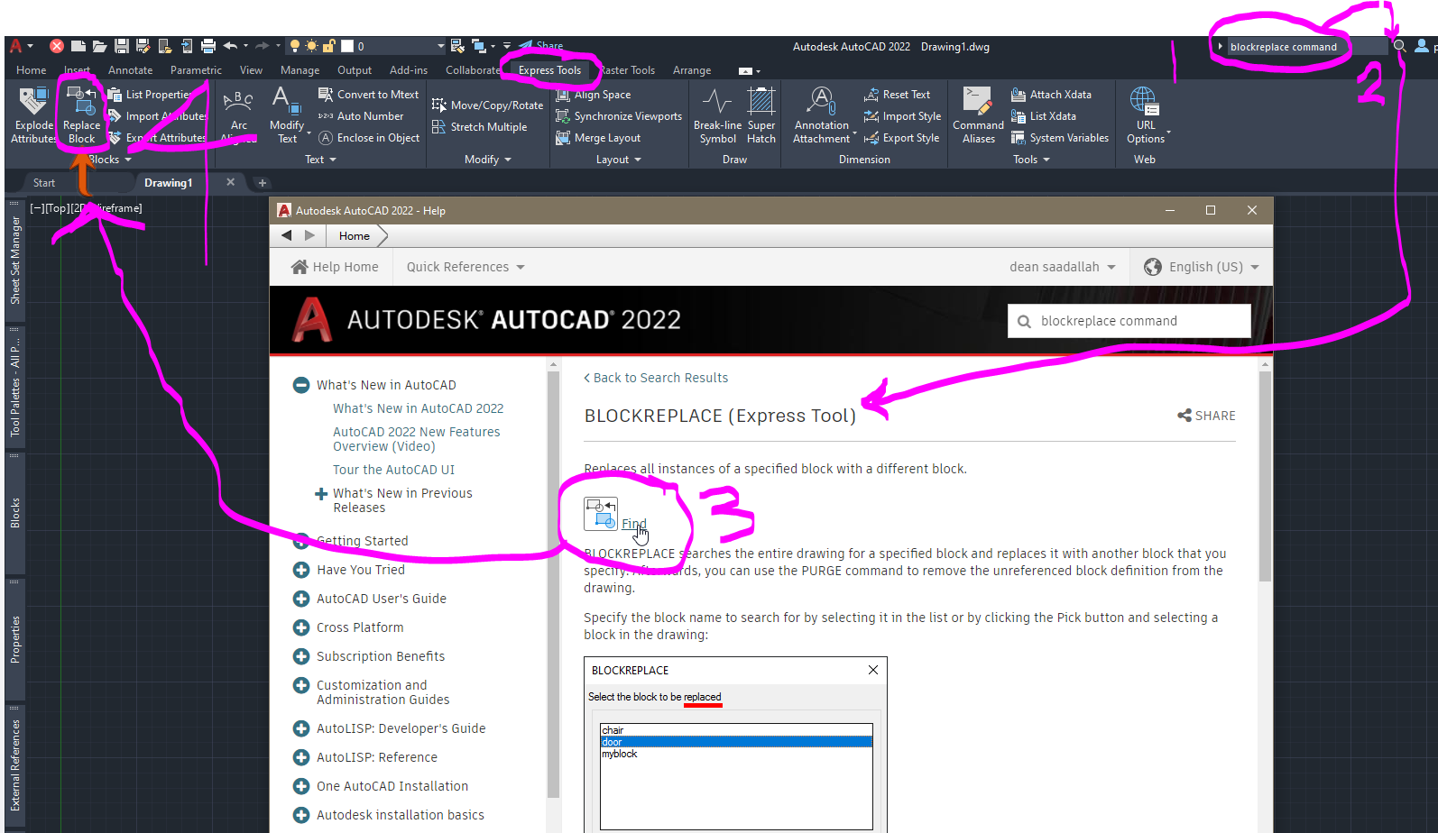Undo the last action
The width and height of the screenshot is (1438, 833).
pos(230,46)
